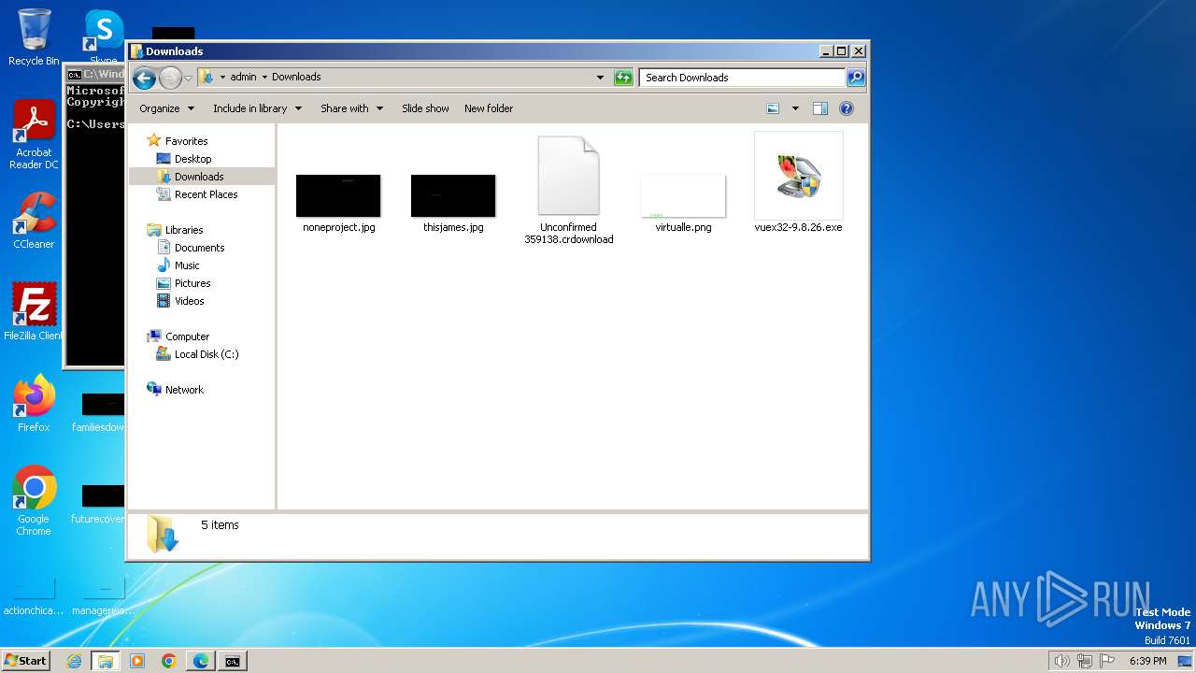Viewport: 1196px width, 673px height.
Task: Open the More view options arrow
Action: click(795, 108)
